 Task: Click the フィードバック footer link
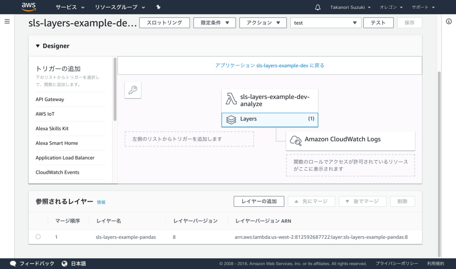(37, 264)
